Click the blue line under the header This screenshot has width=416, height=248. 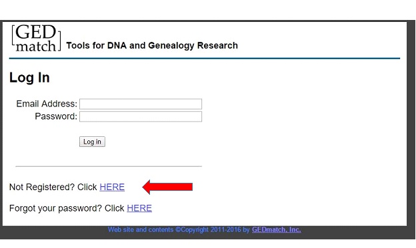(205, 59)
